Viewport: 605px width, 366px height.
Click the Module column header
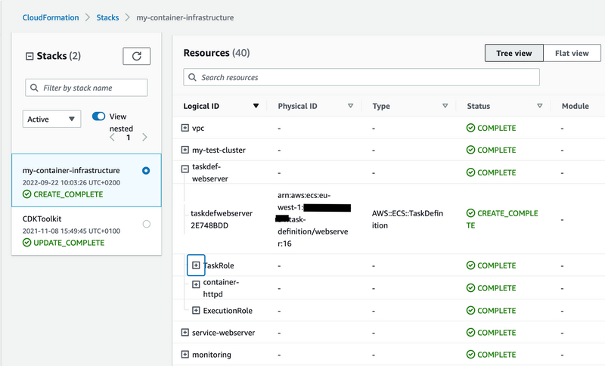[x=576, y=106]
